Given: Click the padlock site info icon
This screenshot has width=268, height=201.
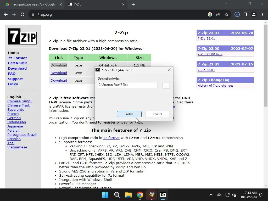Looking at the screenshot, I should pyautogui.click(x=33, y=15).
